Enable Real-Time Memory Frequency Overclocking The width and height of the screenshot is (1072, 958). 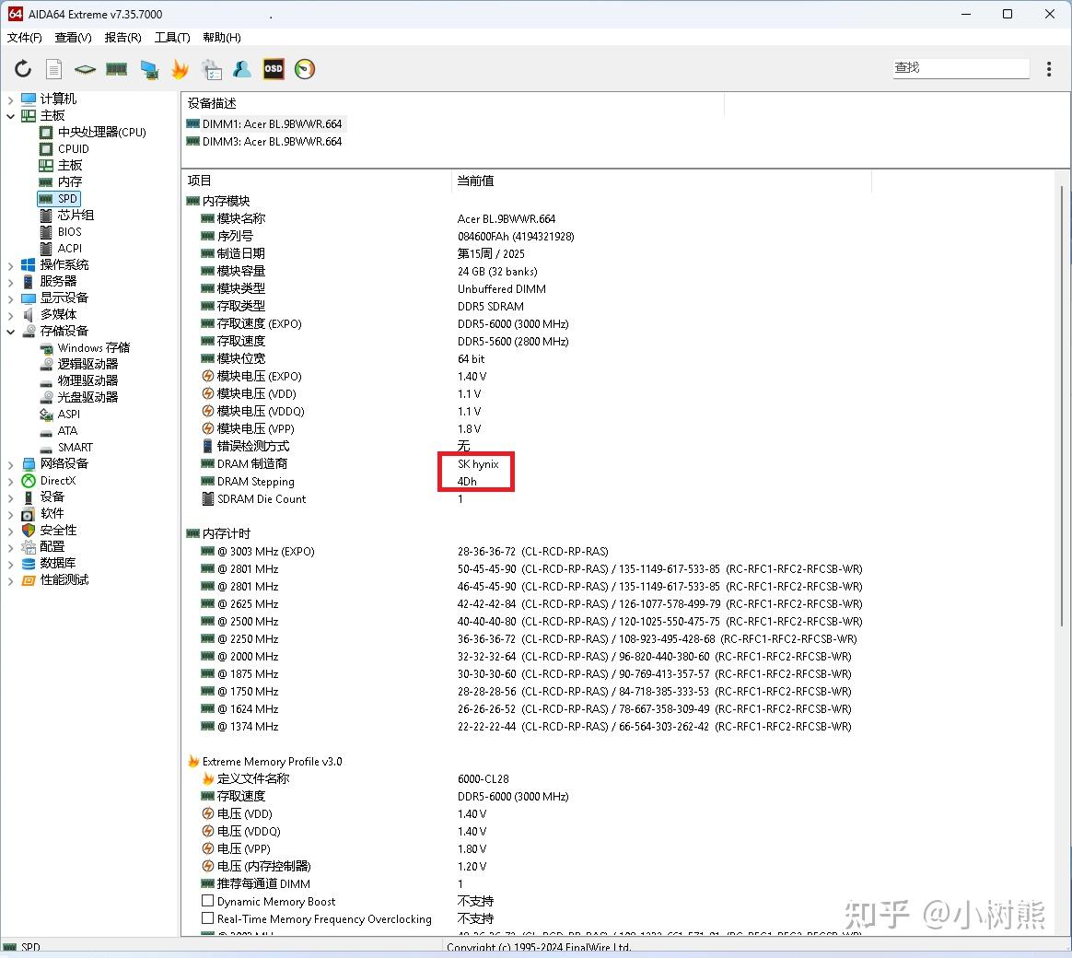(208, 918)
